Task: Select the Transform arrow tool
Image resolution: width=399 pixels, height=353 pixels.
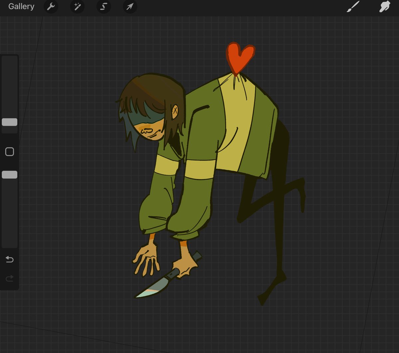Action: tap(130, 7)
